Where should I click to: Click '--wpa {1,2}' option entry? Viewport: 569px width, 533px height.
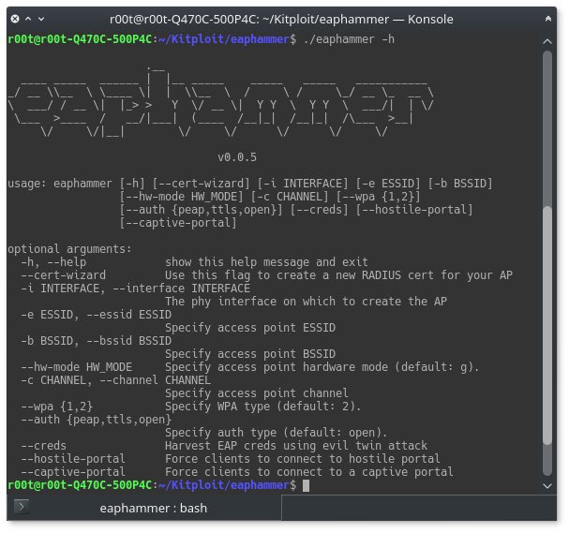pos(56,407)
